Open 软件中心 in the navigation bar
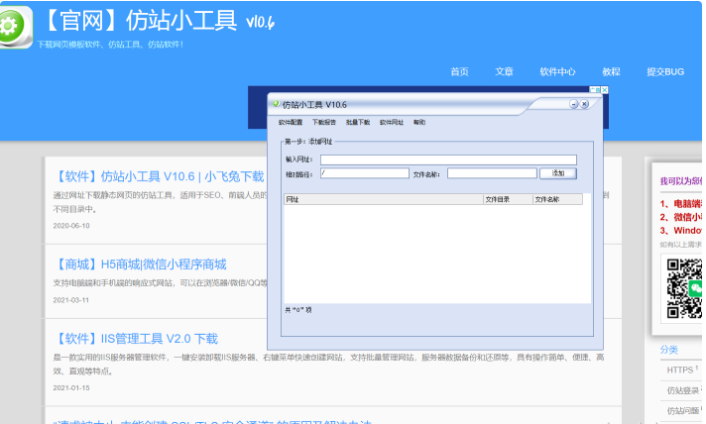Image resolution: width=706 pixels, height=424 pixels. click(x=557, y=72)
